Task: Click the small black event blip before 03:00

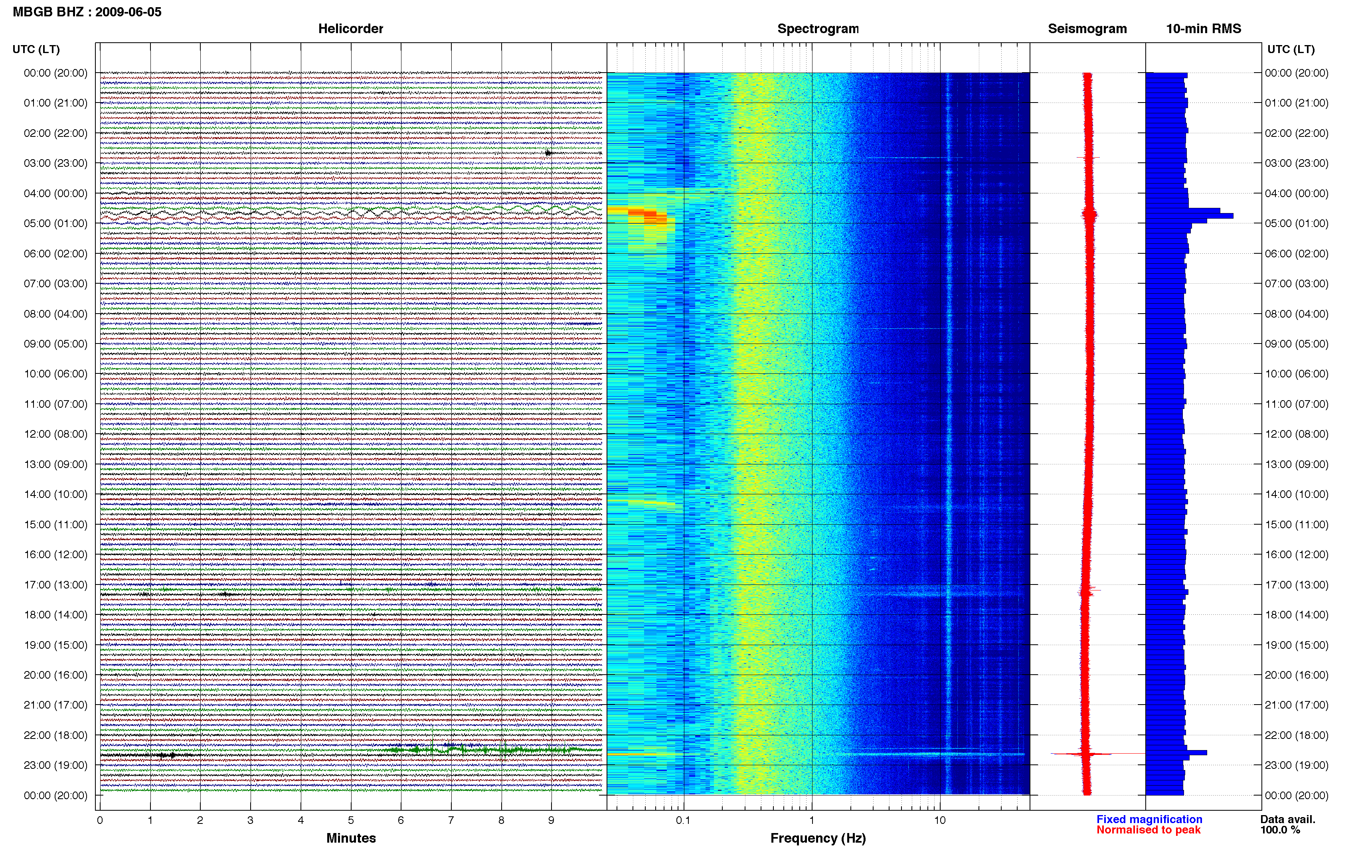Action: point(548,153)
